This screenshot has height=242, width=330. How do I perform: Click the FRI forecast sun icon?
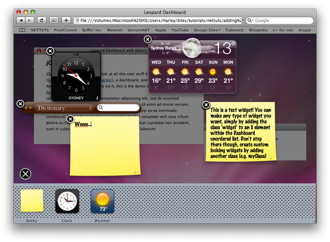185,72
